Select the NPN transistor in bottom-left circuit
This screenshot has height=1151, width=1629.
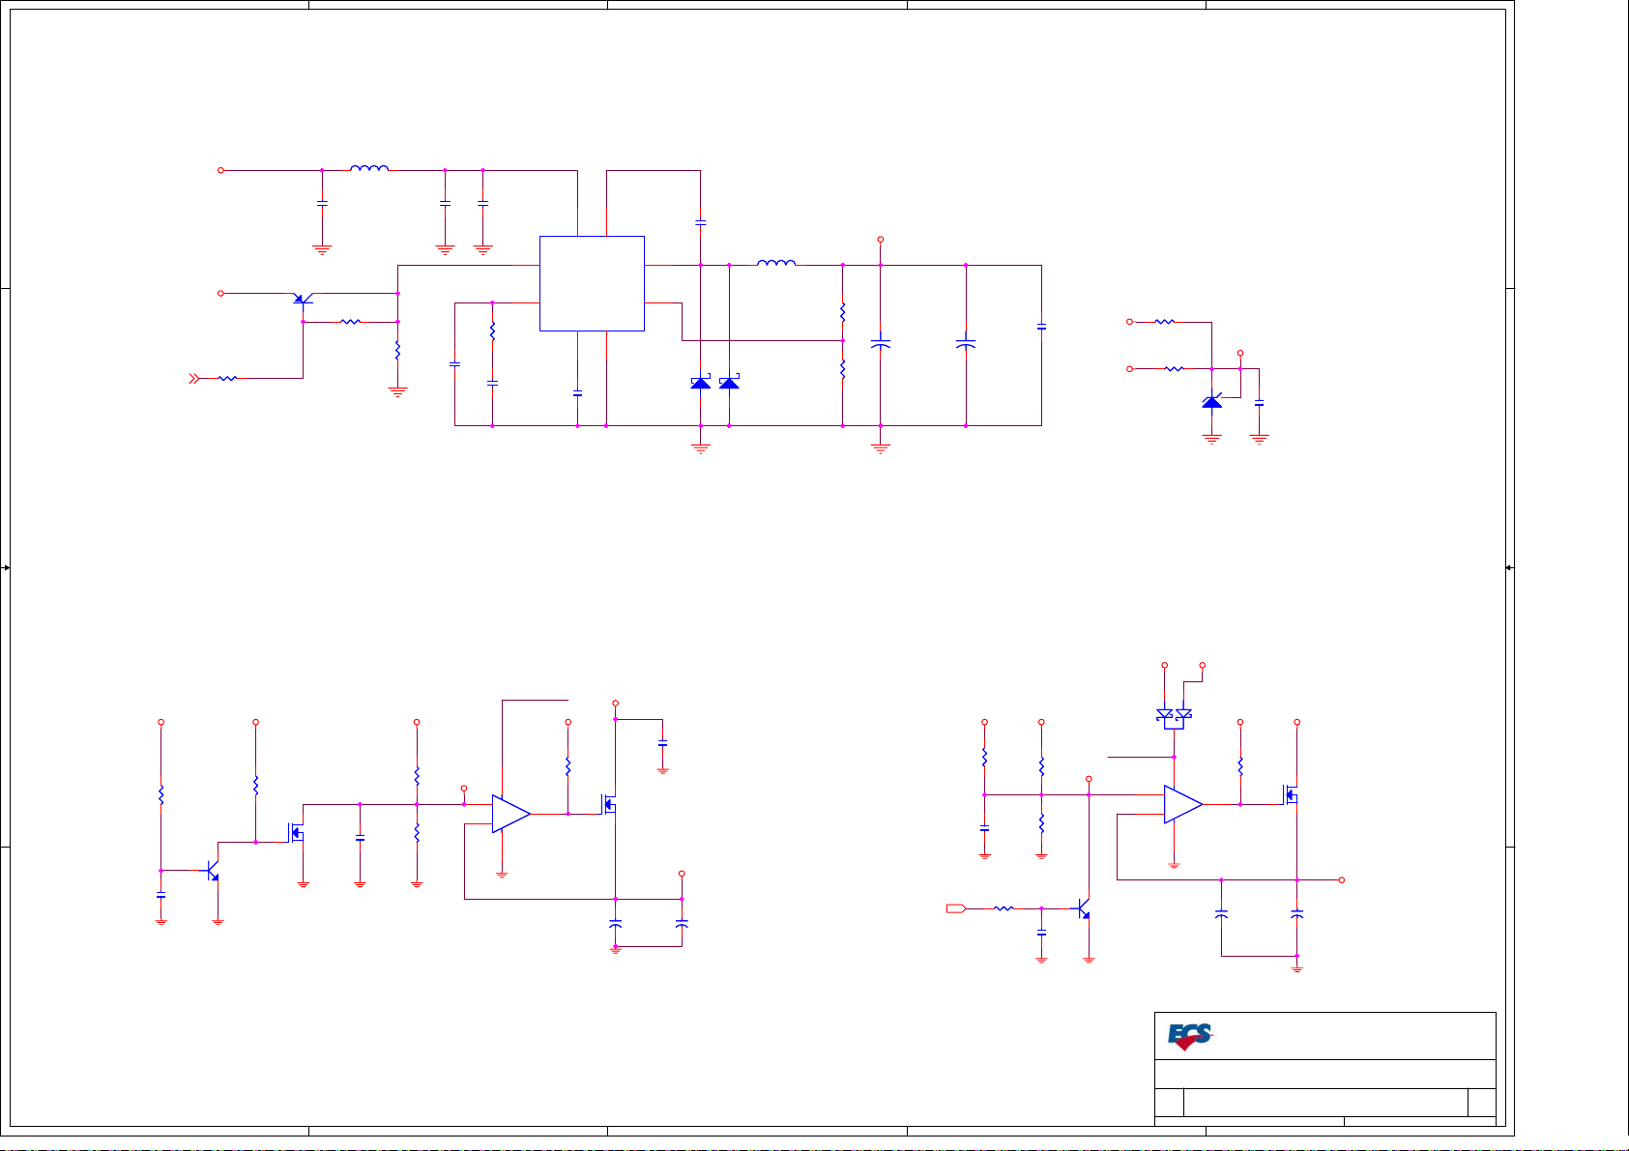coord(213,871)
